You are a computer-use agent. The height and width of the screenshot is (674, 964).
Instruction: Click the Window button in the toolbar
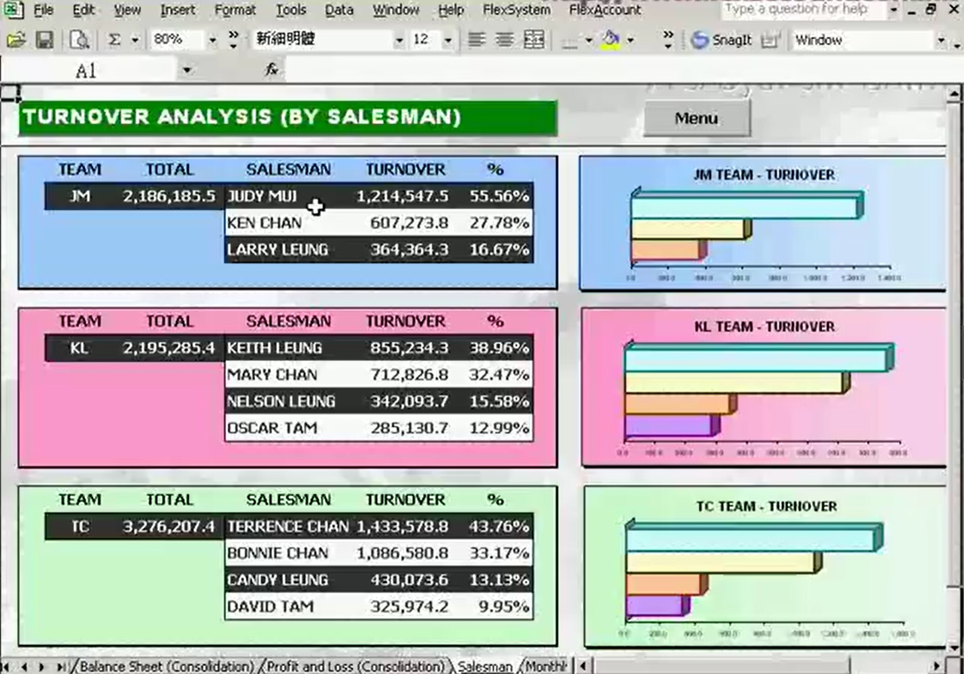click(819, 40)
